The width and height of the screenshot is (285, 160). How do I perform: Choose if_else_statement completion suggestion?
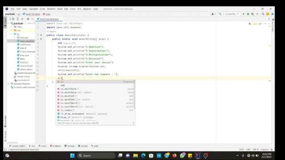pyautogui.click(x=95, y=114)
